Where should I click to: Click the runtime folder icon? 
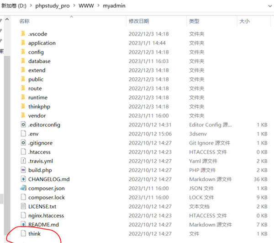tap(23, 97)
